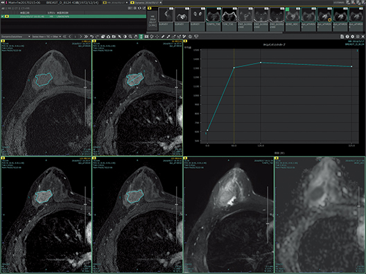Toggle yellow eye icon on top-middle dynamic view
Viewport: 366px width, 274px height.
[x=94, y=41]
